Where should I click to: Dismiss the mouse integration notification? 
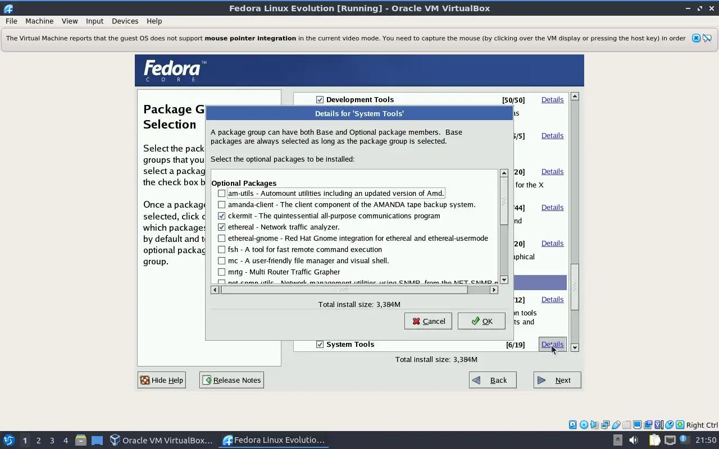point(696,38)
